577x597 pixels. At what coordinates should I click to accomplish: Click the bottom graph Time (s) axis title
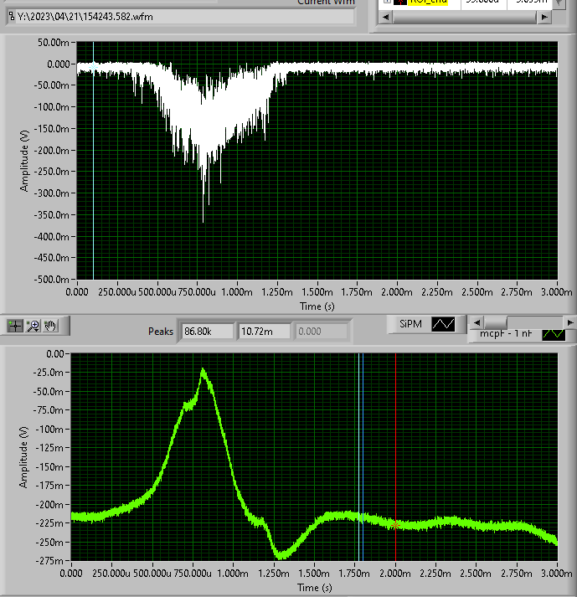point(314,588)
